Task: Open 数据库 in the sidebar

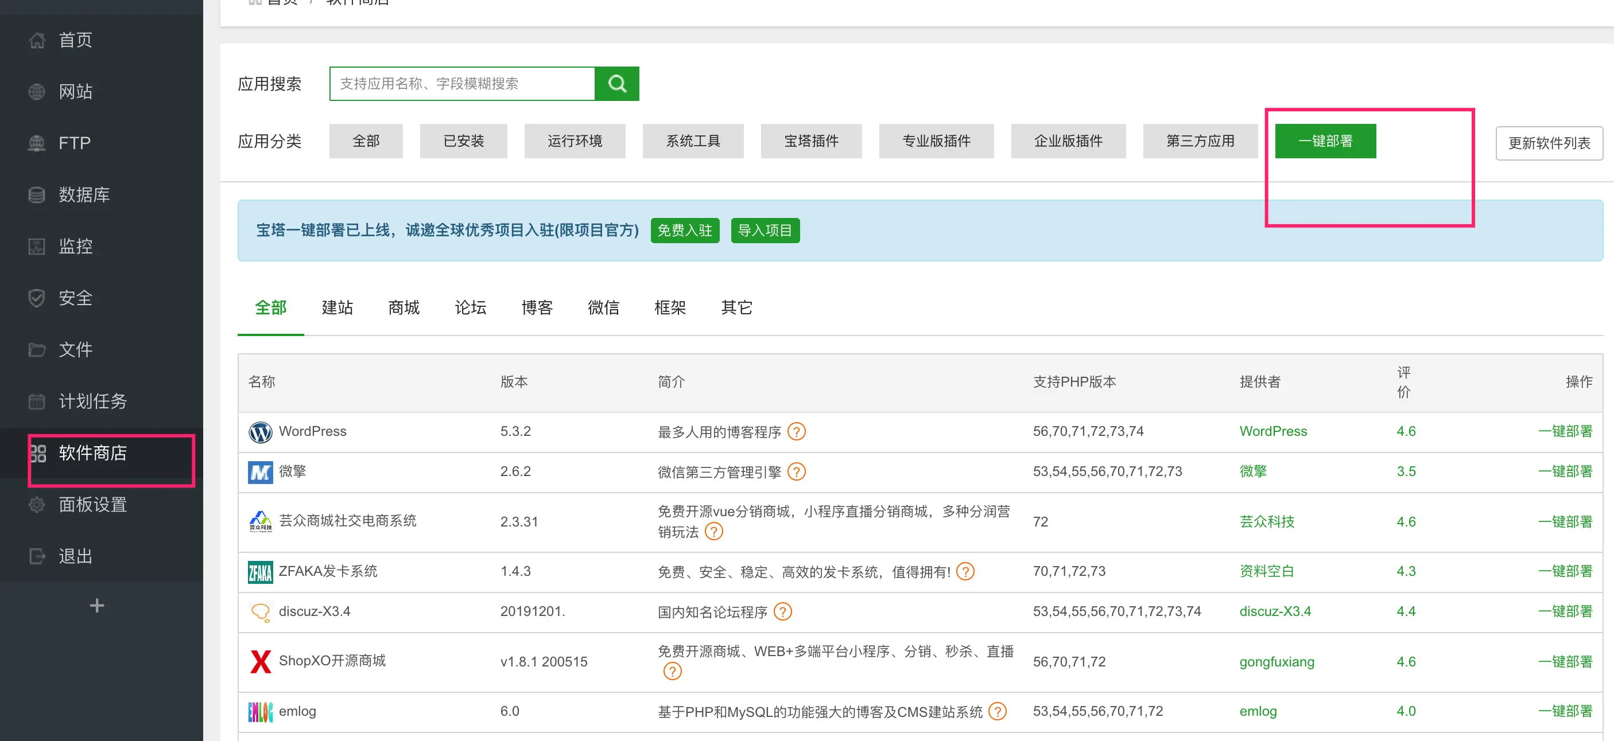Action: (x=84, y=194)
